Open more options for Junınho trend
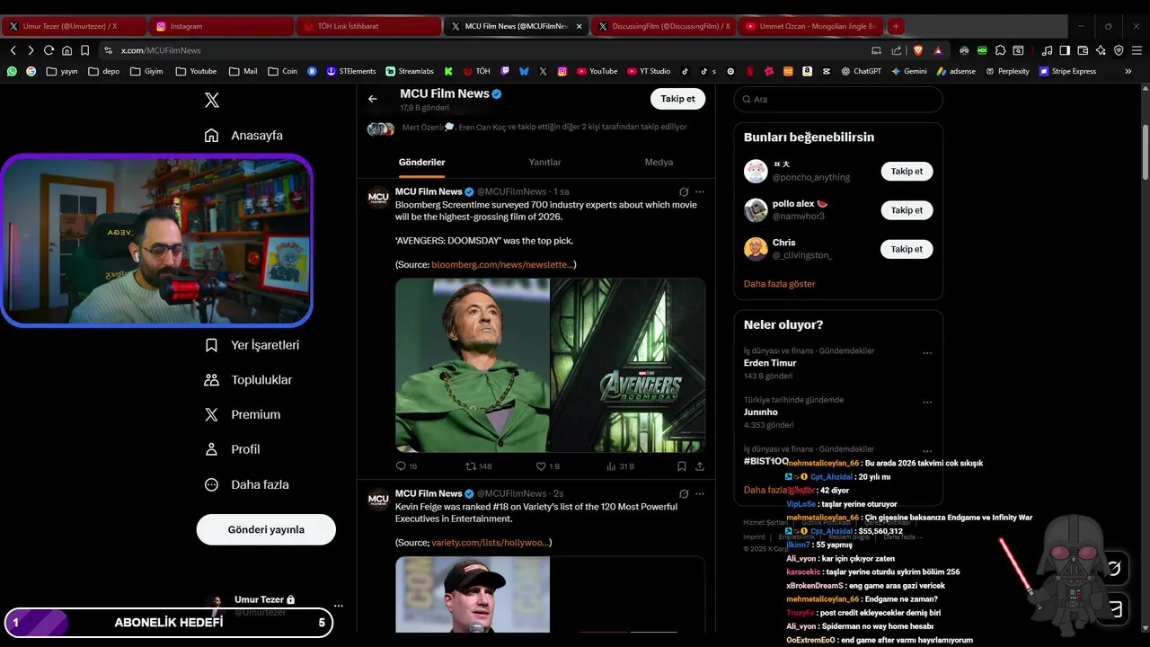 927,403
